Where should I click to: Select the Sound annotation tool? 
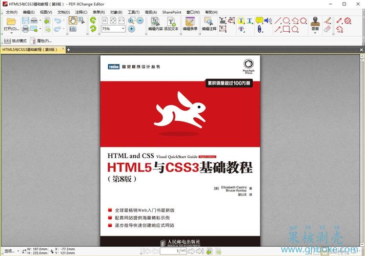(x=268, y=20)
